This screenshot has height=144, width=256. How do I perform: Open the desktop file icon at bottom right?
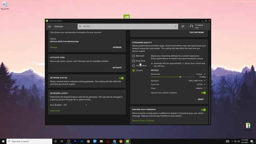coord(248,126)
